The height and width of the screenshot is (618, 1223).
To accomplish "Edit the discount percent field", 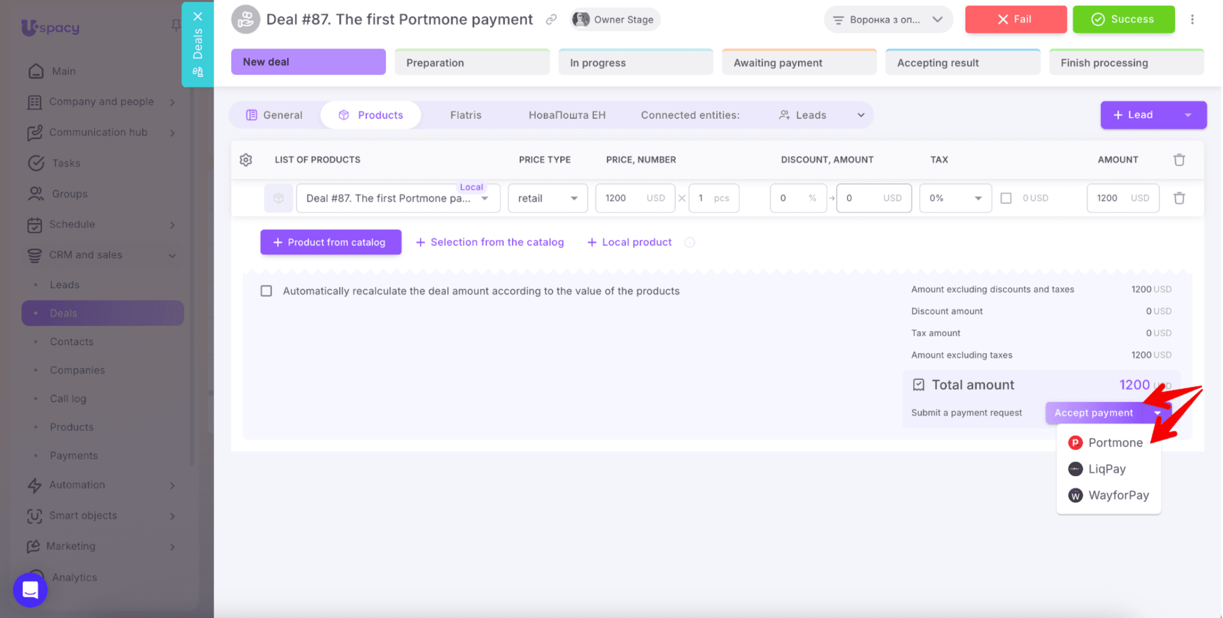I will click(x=798, y=198).
